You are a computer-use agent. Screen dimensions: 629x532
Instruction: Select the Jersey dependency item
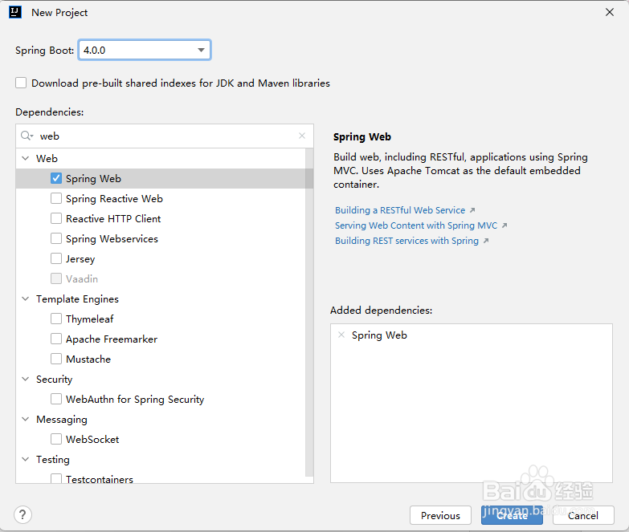[80, 259]
